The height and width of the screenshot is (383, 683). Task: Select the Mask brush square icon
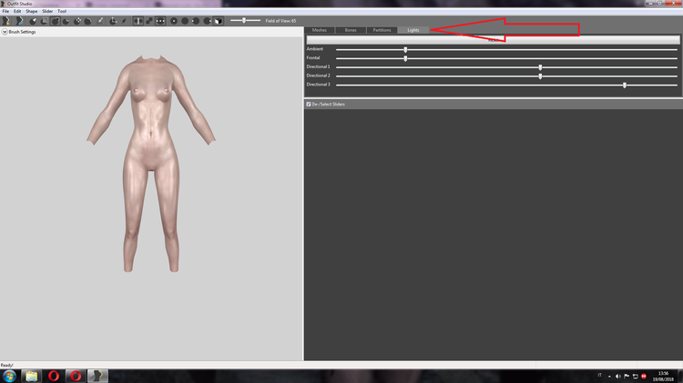click(x=44, y=21)
